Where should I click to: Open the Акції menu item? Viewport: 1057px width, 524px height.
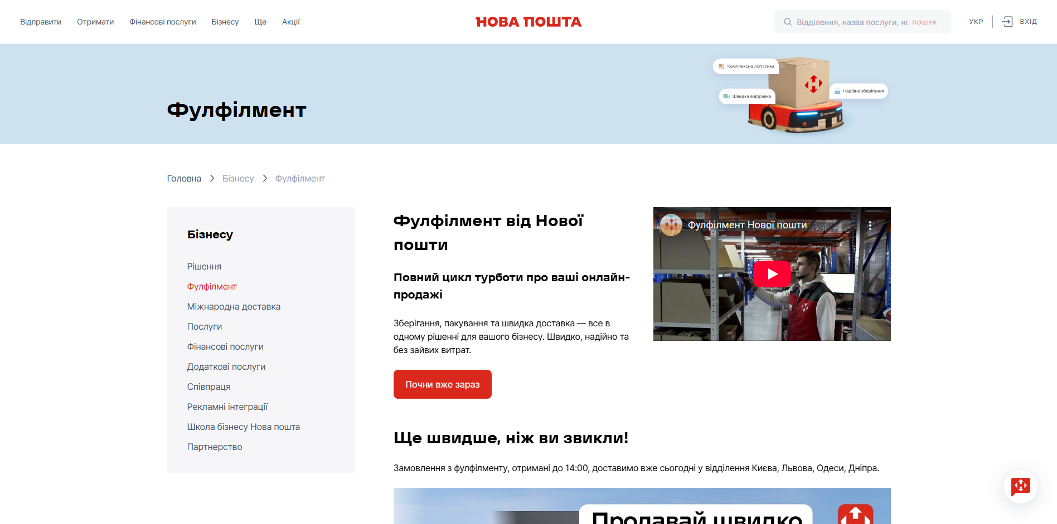(x=290, y=22)
